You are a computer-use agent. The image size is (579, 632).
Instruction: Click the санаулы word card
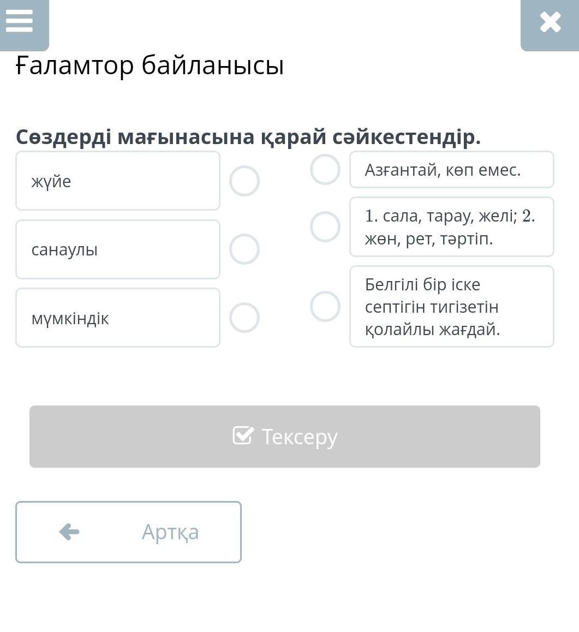coord(118,249)
